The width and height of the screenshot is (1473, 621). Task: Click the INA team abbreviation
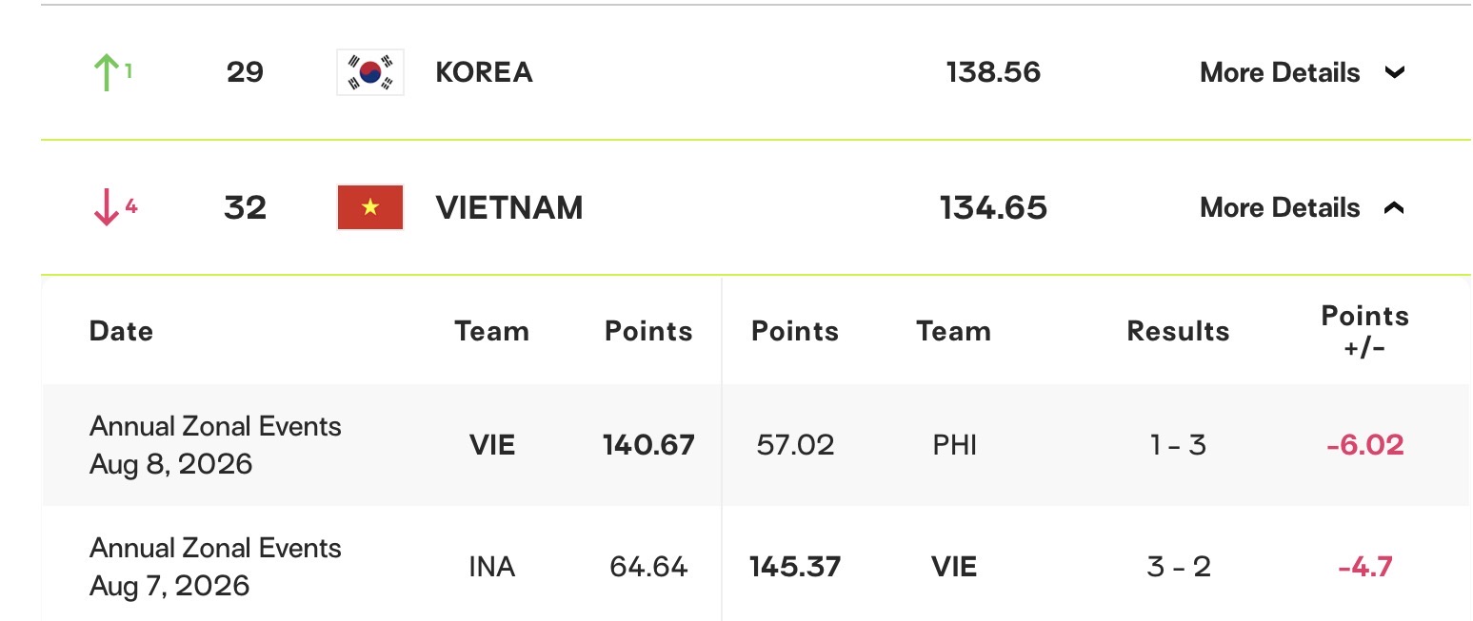(491, 567)
